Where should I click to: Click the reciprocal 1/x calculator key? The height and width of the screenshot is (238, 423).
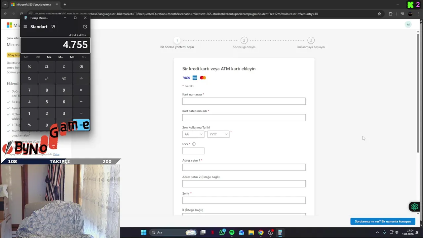(x=29, y=78)
